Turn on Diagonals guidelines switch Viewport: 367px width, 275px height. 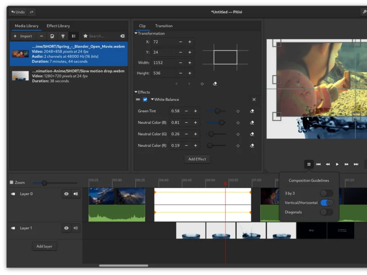327,212
